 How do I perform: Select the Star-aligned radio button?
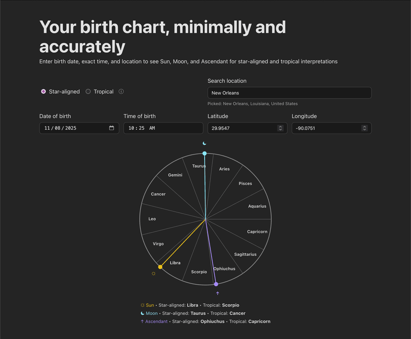(43, 91)
